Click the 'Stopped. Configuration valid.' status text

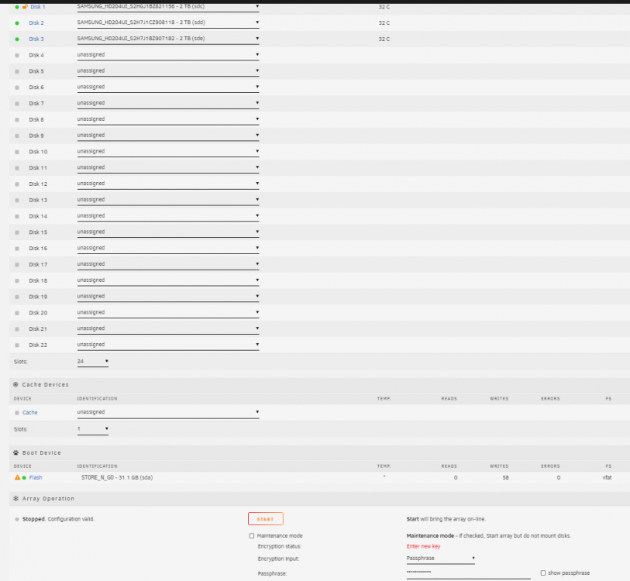[58, 519]
